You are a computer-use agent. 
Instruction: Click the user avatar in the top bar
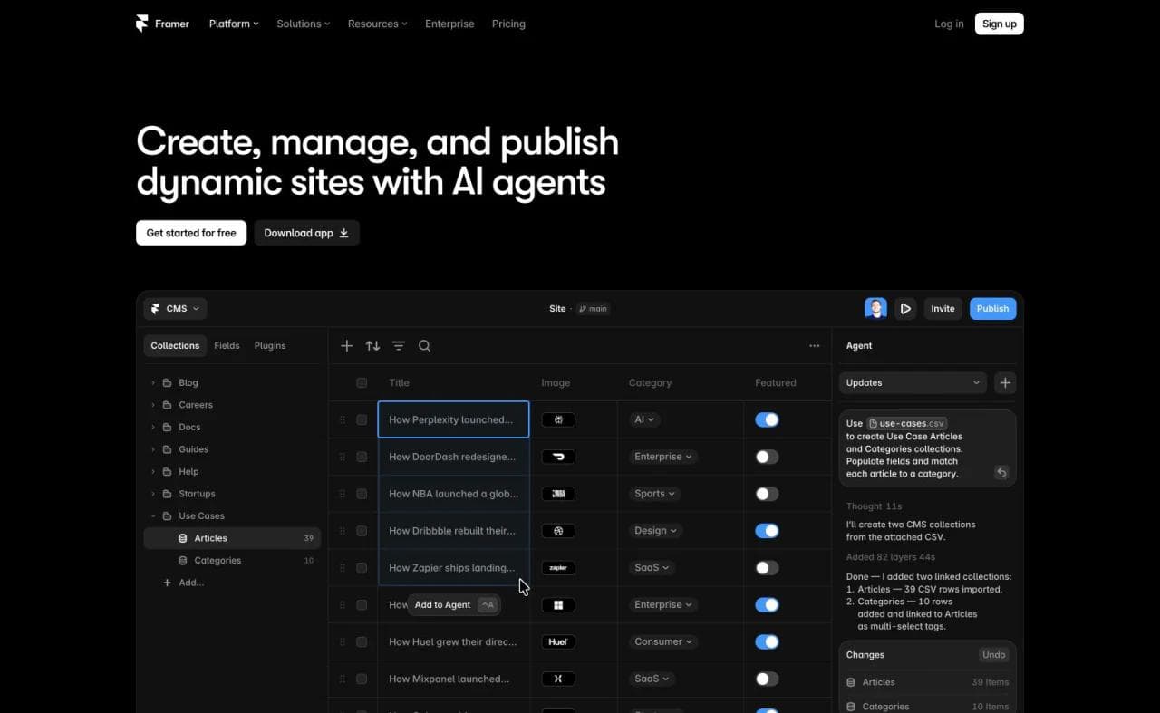pyautogui.click(x=875, y=309)
